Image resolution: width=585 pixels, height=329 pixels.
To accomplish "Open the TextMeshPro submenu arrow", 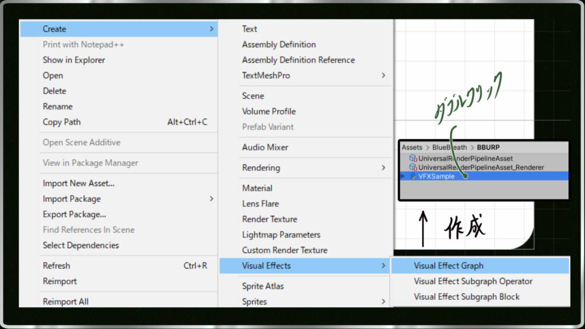I will [x=383, y=75].
